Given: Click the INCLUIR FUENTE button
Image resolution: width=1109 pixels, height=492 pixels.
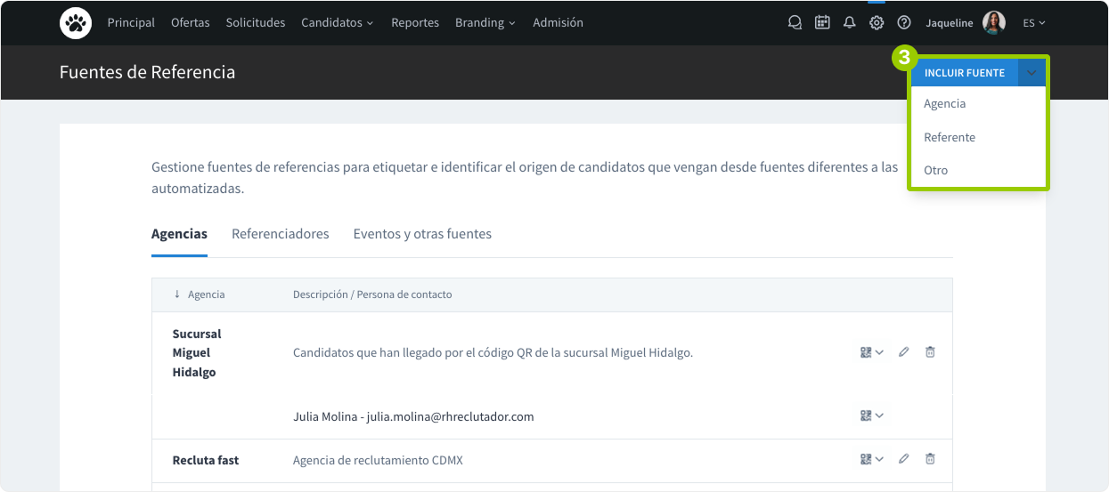Looking at the screenshot, I should click(964, 73).
